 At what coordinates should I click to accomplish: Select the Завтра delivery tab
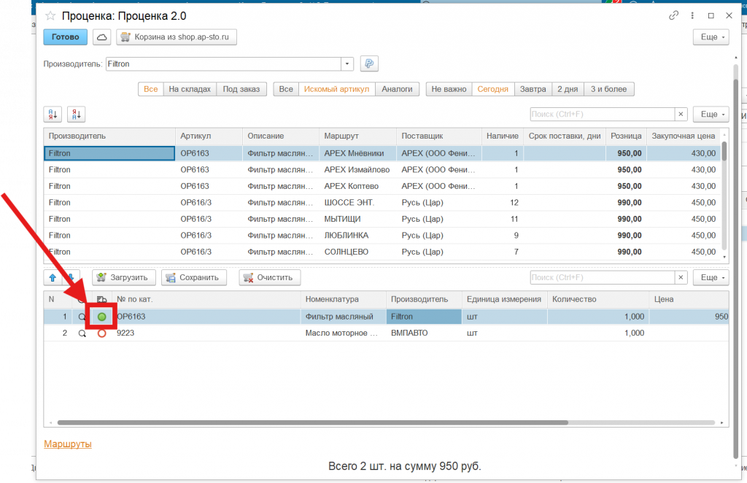(x=533, y=89)
